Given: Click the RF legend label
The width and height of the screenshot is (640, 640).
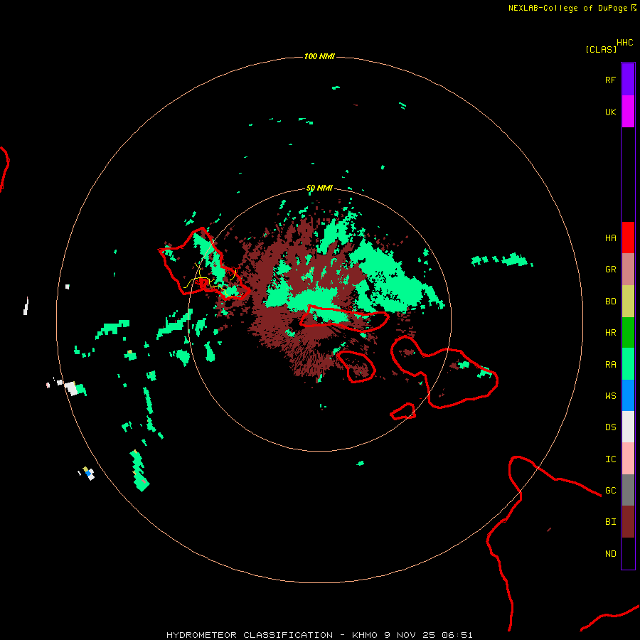Looking at the screenshot, I should coord(610,80).
